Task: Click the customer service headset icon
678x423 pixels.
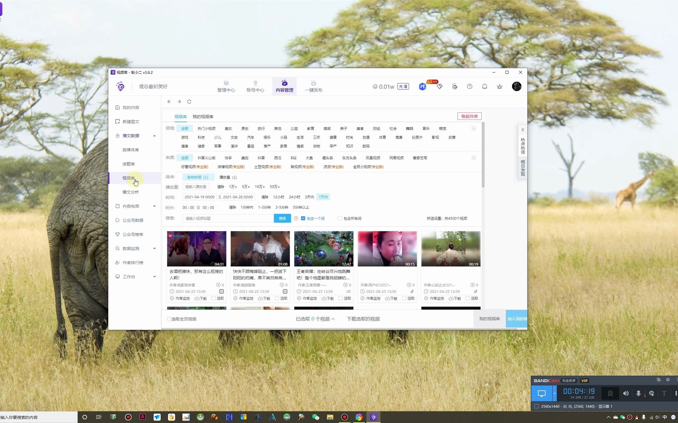Action: (x=454, y=86)
